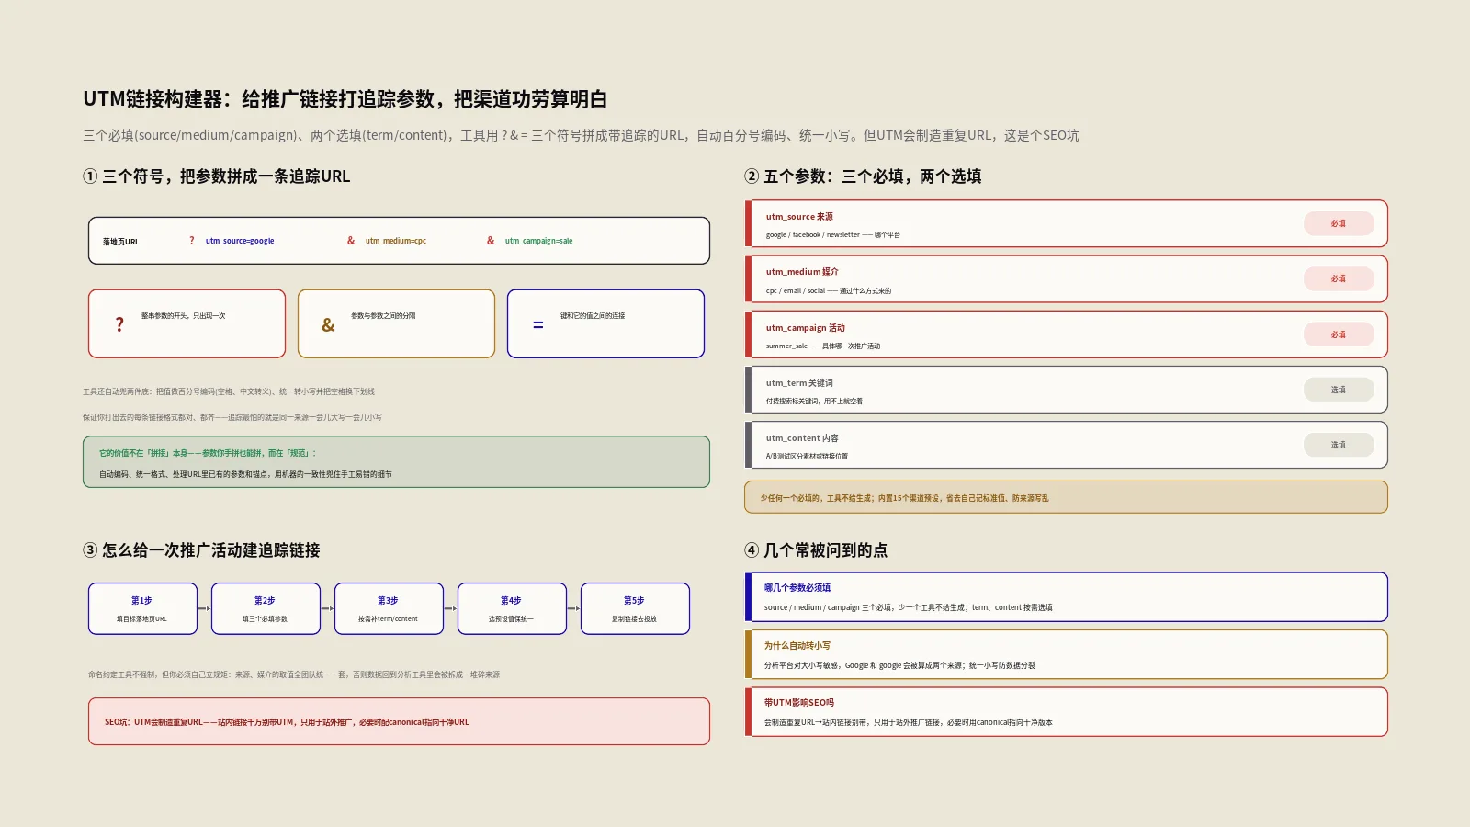
Task: Select the "utm_medium=cpc" URL segment
Action: [396, 241]
